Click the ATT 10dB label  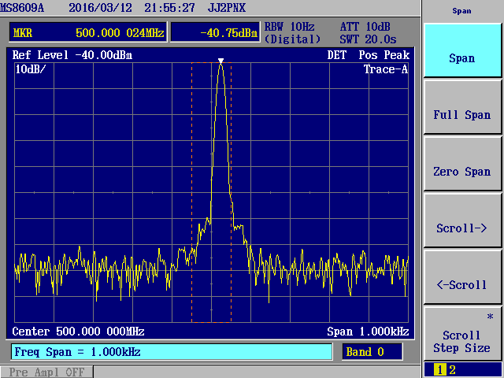[365, 27]
